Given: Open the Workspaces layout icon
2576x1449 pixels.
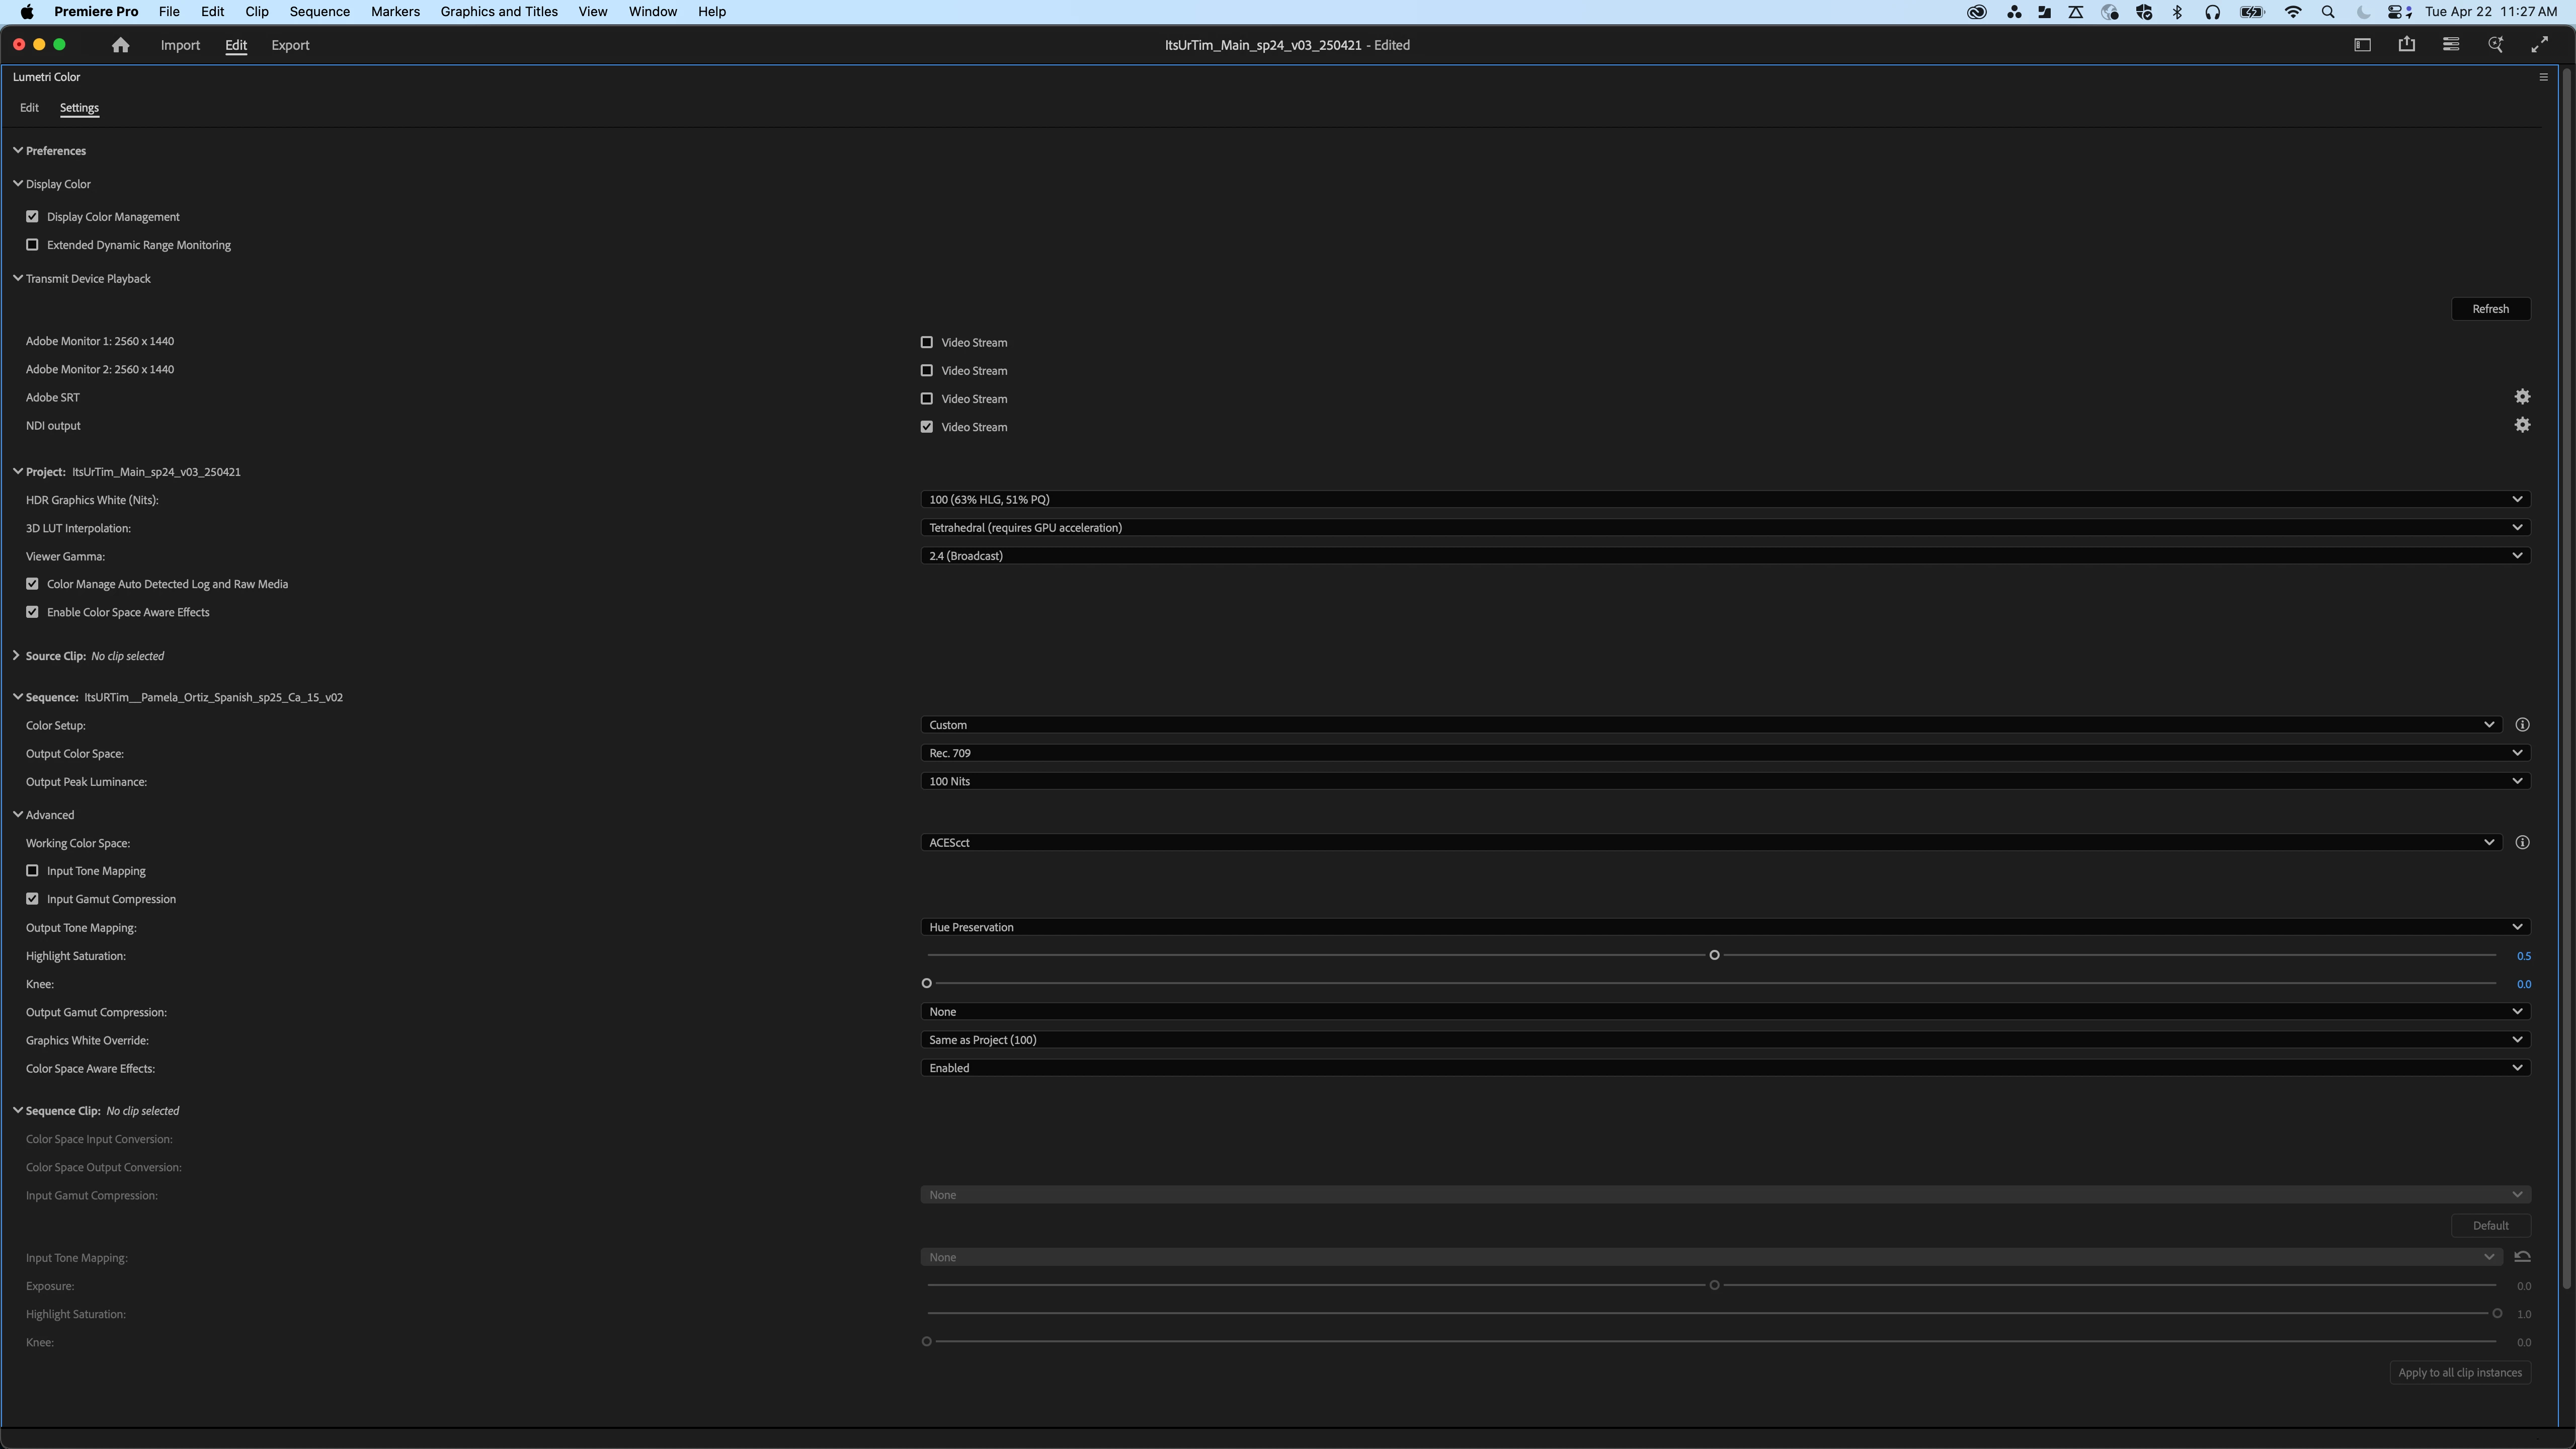Looking at the screenshot, I should [x=2362, y=45].
